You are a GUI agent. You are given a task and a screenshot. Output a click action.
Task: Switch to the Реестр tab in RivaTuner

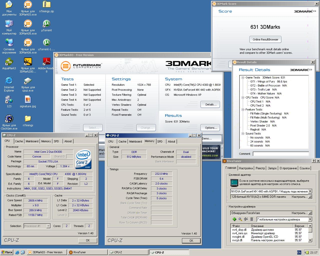(260, 168)
